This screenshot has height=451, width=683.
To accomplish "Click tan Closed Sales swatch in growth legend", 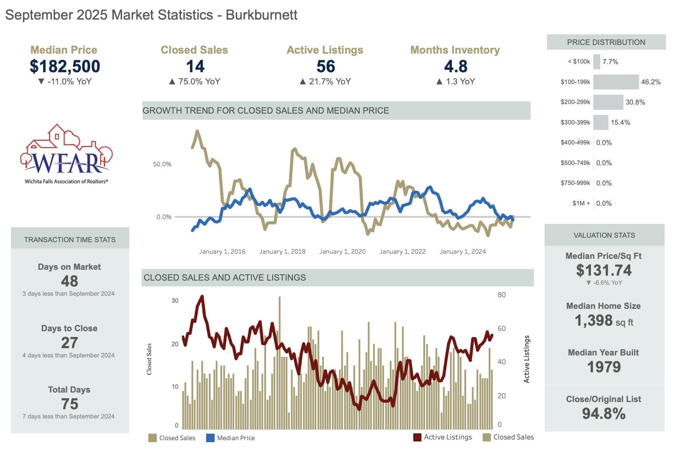I will [152, 438].
